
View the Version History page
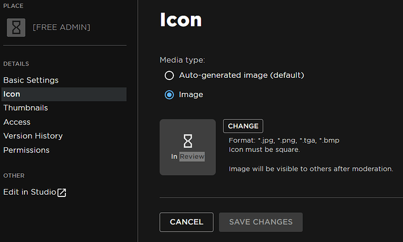[x=33, y=136]
